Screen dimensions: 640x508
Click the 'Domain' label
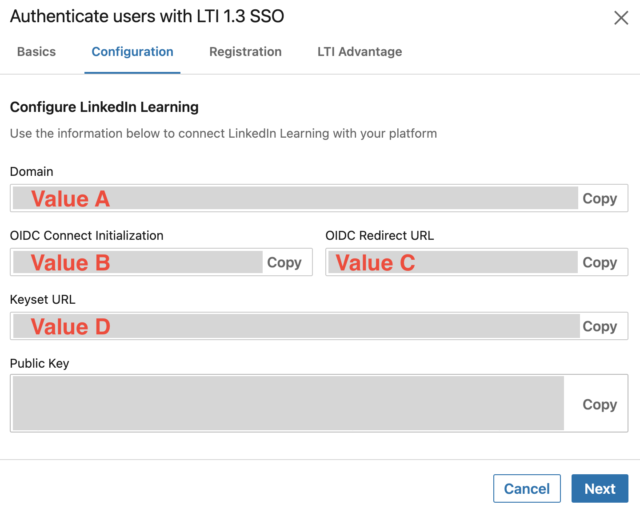point(32,172)
